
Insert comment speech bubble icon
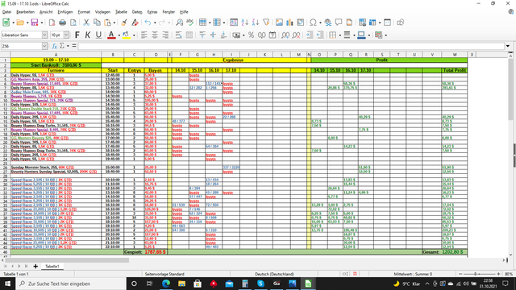coord(339,23)
